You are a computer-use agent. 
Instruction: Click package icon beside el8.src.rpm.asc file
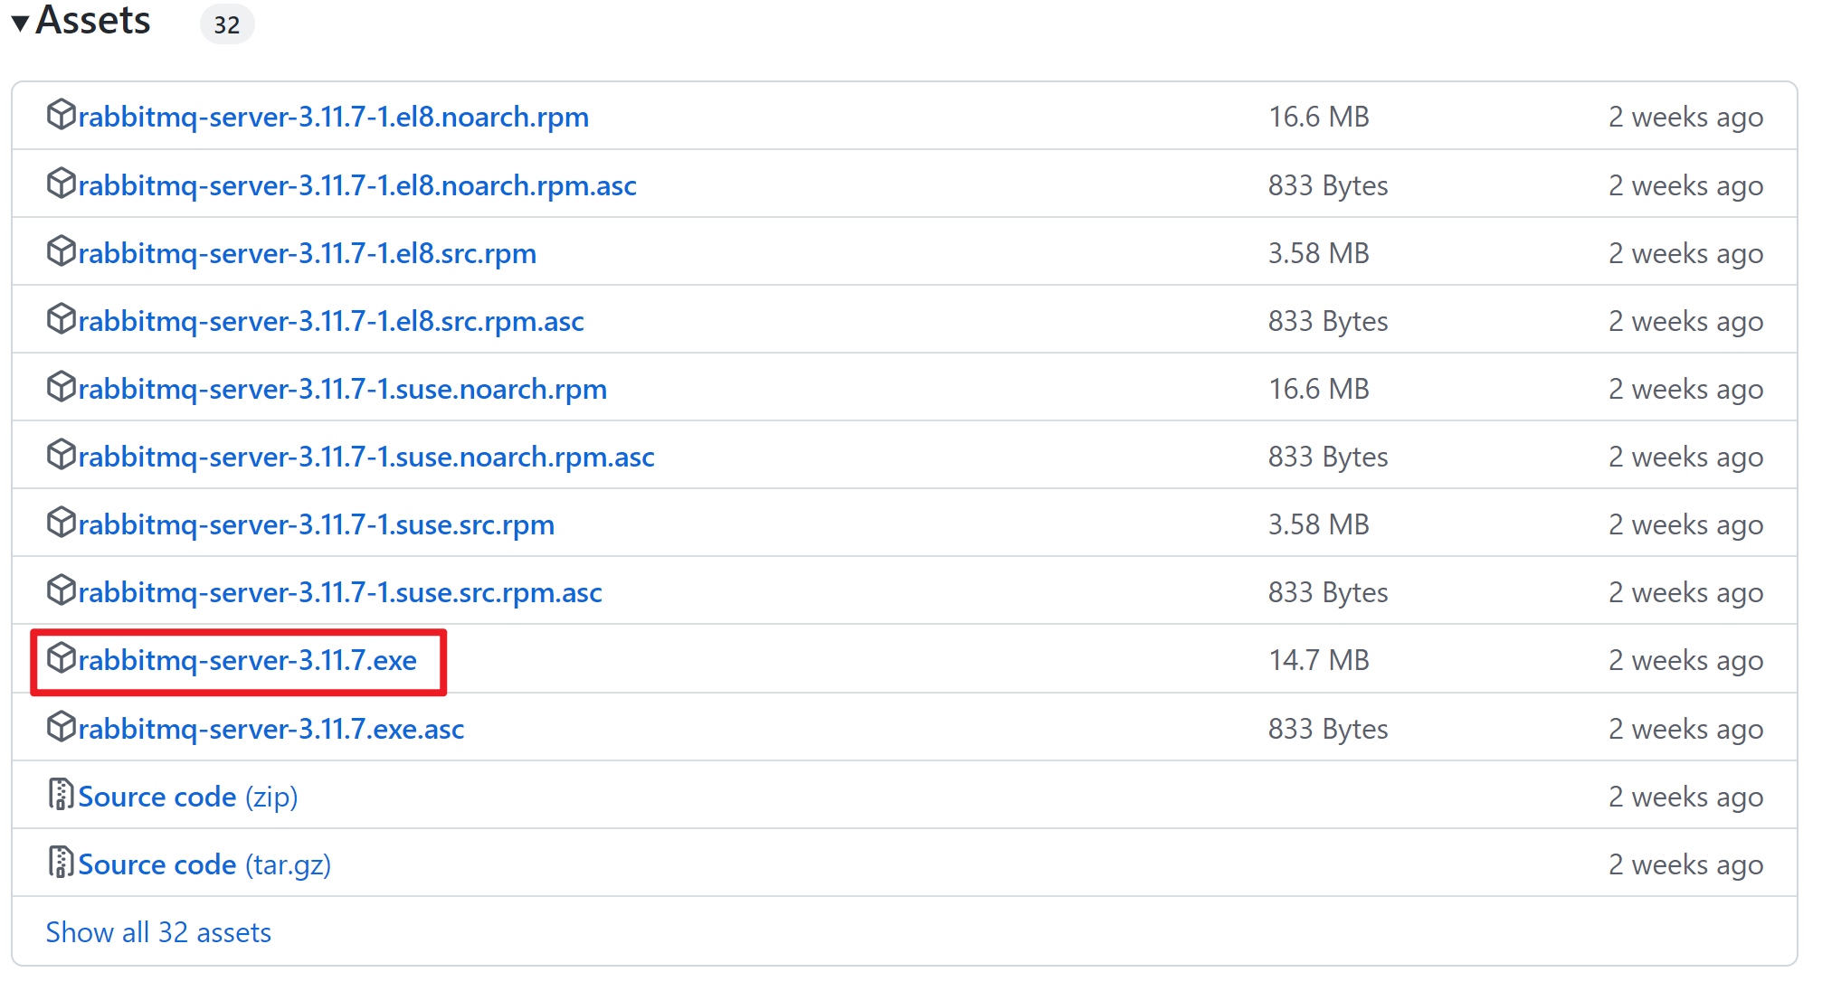pyautogui.click(x=61, y=319)
